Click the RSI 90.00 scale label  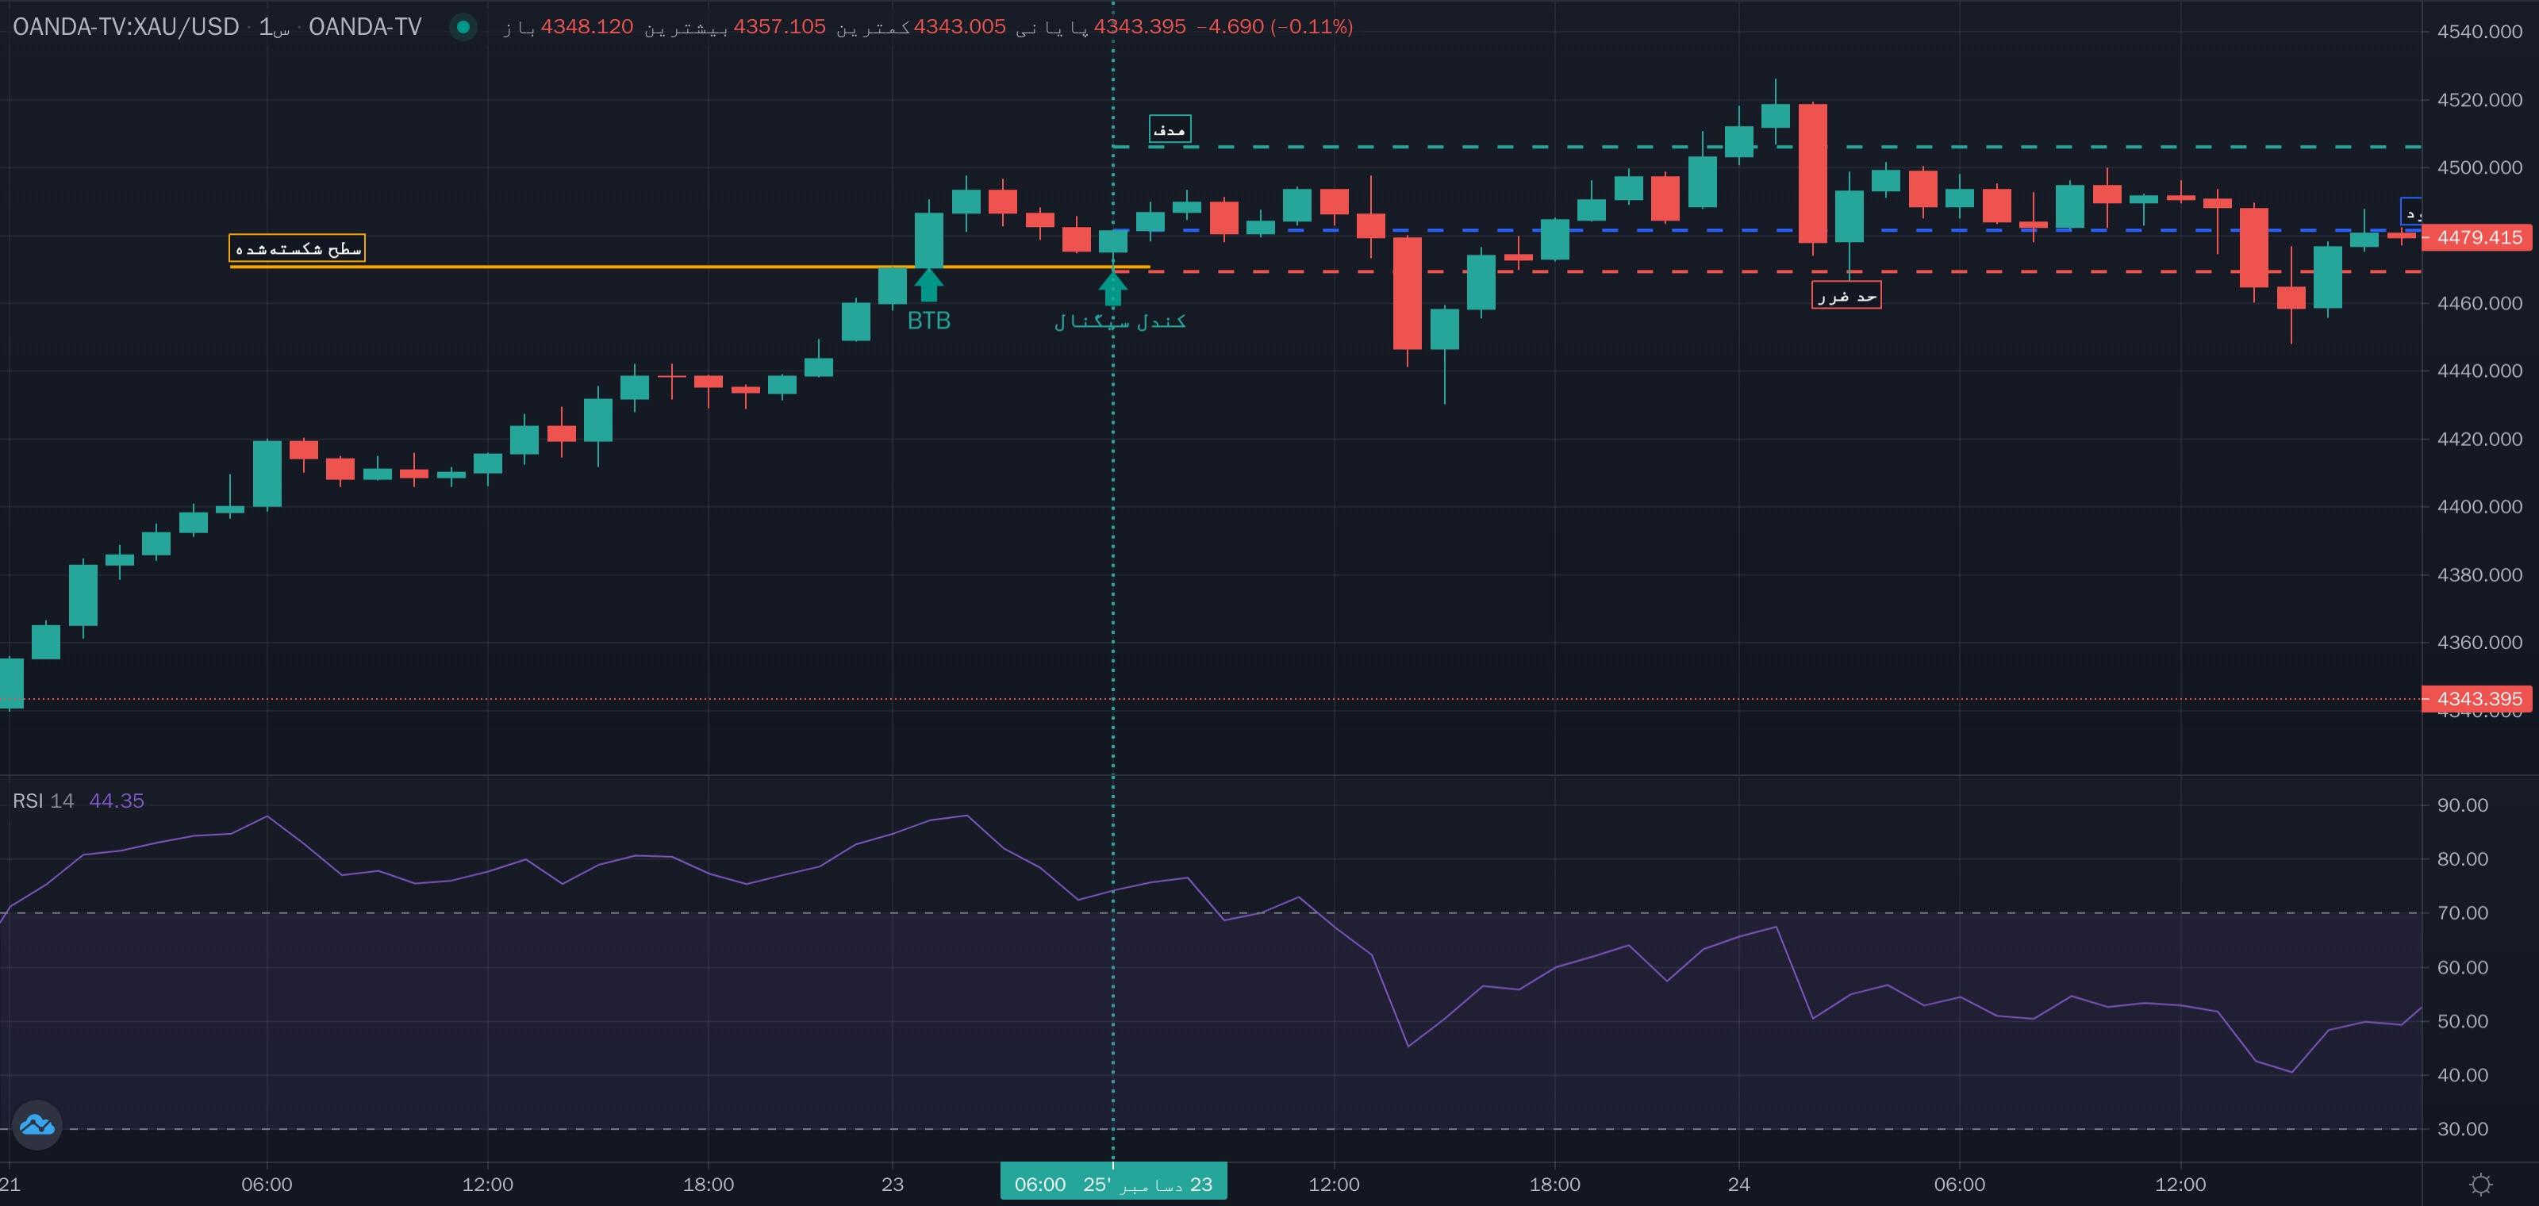coord(2462,805)
